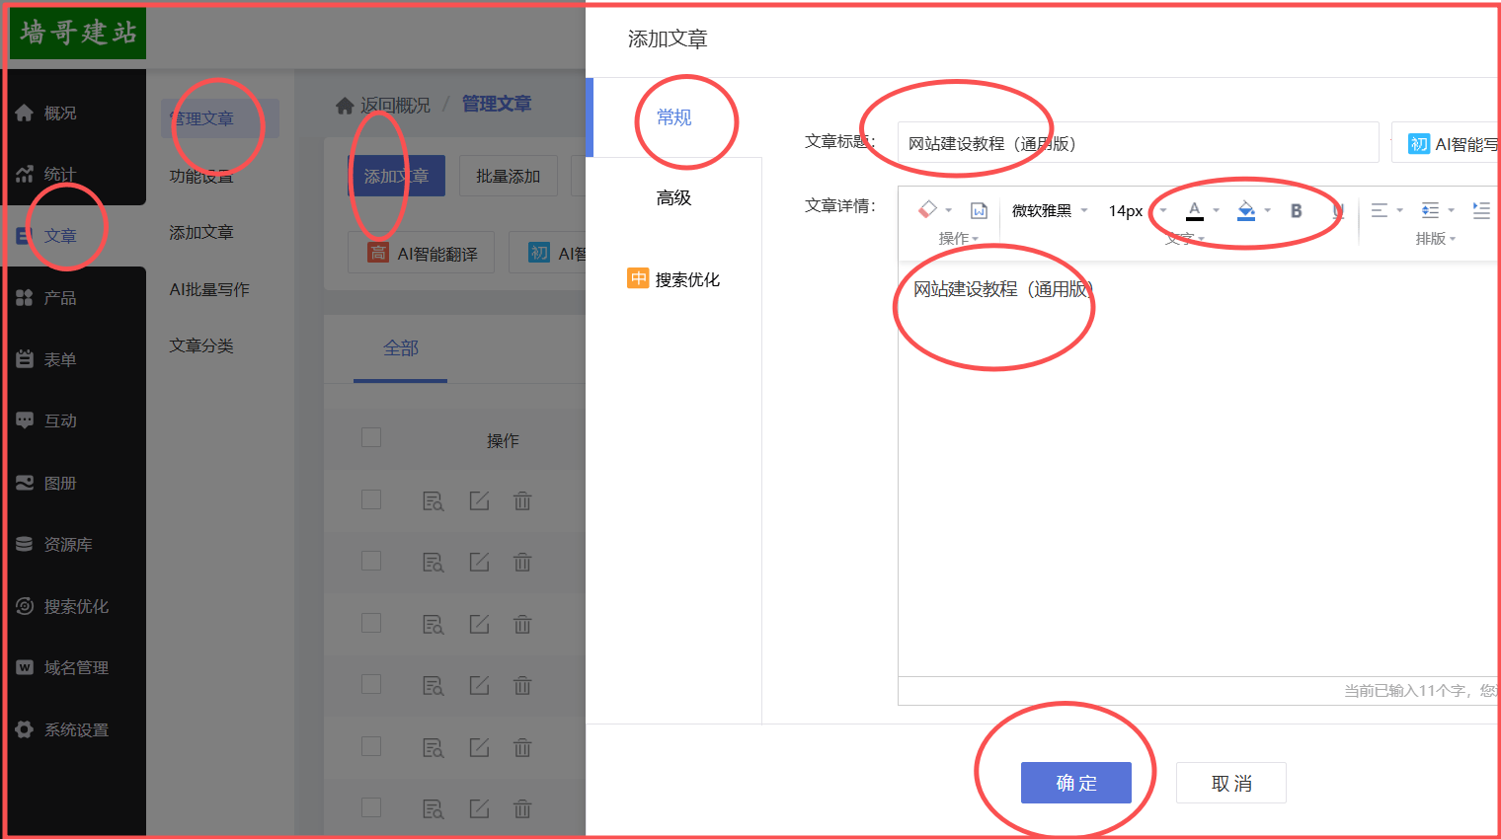This screenshot has width=1501, height=839.
Task: Click the paste-from-Word document icon
Action: 979,210
